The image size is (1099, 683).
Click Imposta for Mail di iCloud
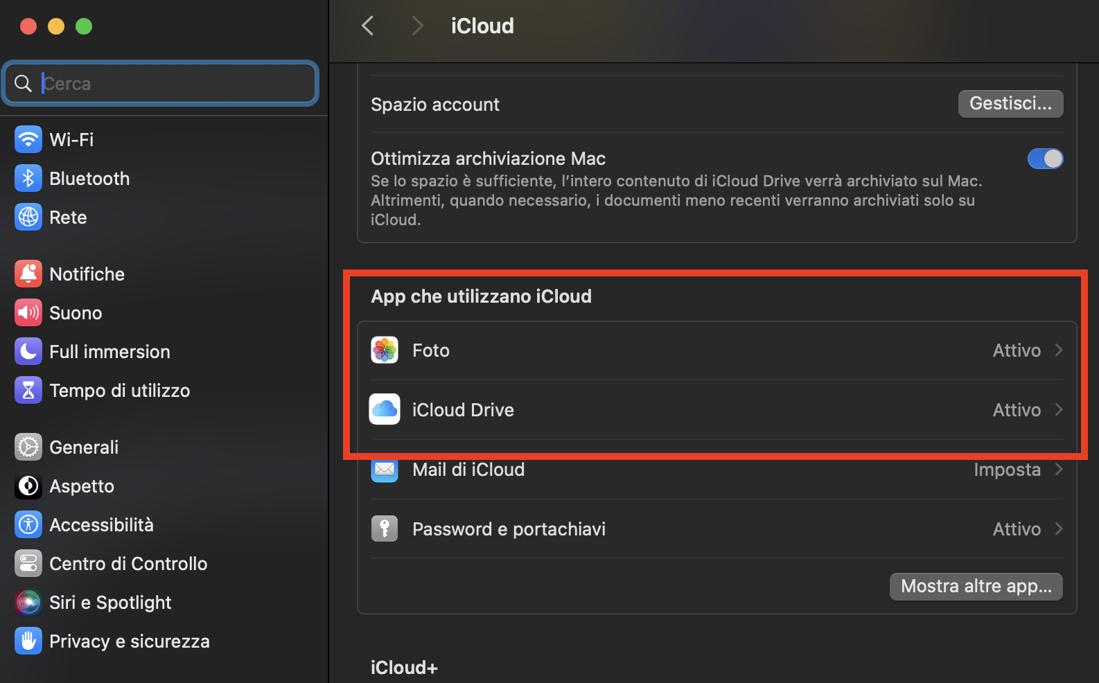(1007, 470)
